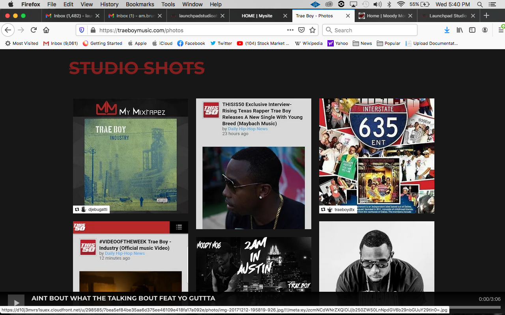Screen dimensions: 505x315
Task: Open the Most Visited bookmarks
Action: click(21, 43)
